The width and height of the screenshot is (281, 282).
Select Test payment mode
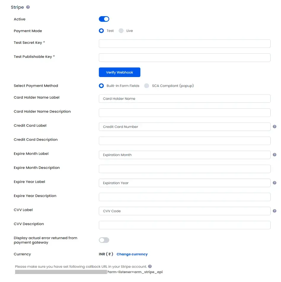101,31
